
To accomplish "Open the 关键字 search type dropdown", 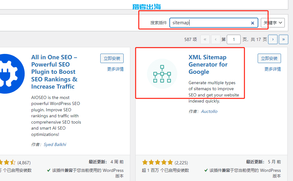I will coord(273,23).
